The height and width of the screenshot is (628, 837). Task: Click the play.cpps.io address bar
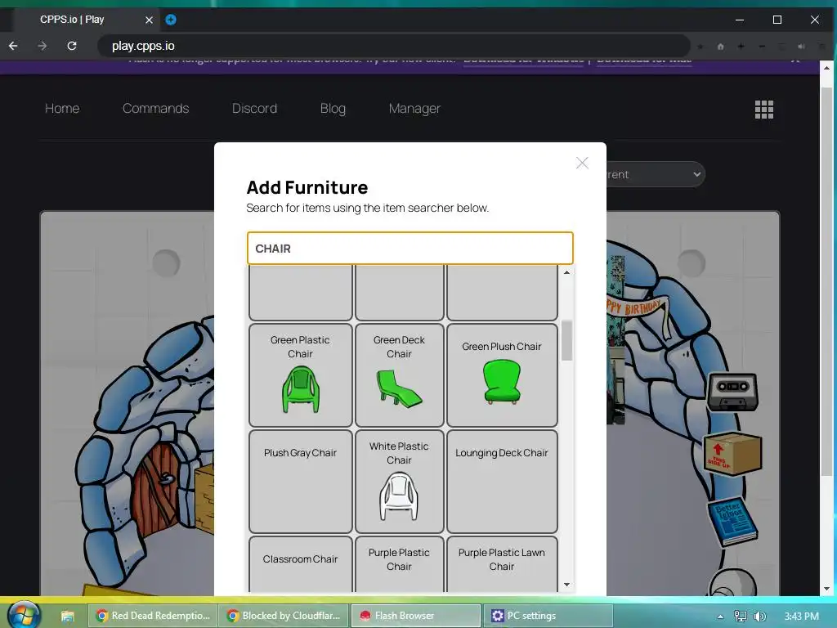[x=394, y=46]
